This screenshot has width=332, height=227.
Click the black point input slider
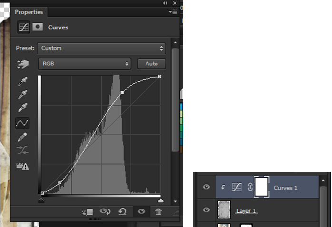pos(41,200)
